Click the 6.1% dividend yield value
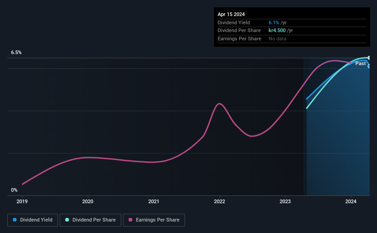The width and height of the screenshot is (377, 233). pos(274,22)
